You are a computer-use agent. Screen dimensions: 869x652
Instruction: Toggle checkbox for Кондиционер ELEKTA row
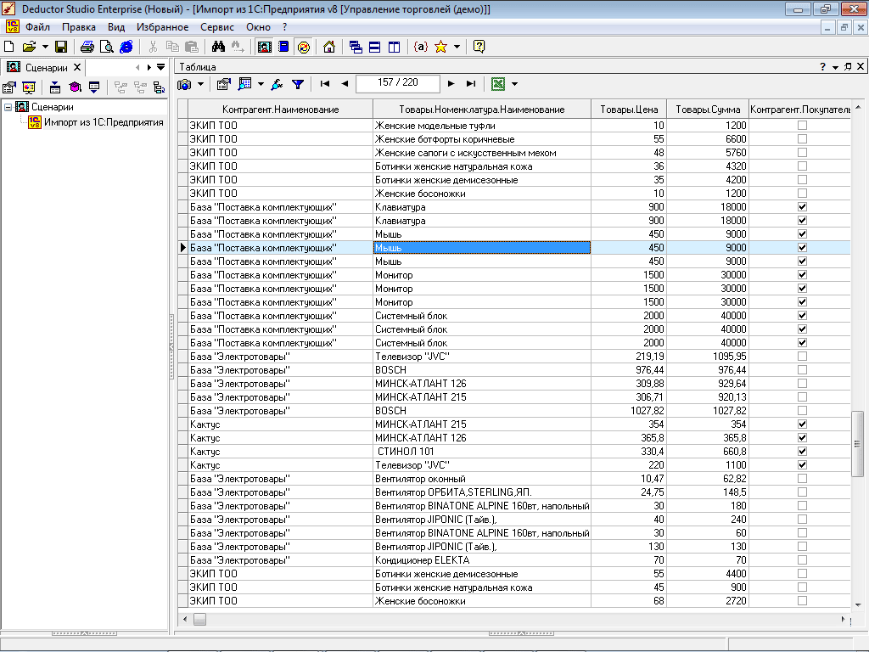(x=802, y=560)
